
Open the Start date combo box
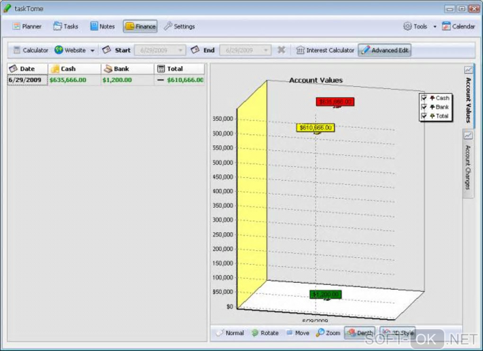point(160,50)
